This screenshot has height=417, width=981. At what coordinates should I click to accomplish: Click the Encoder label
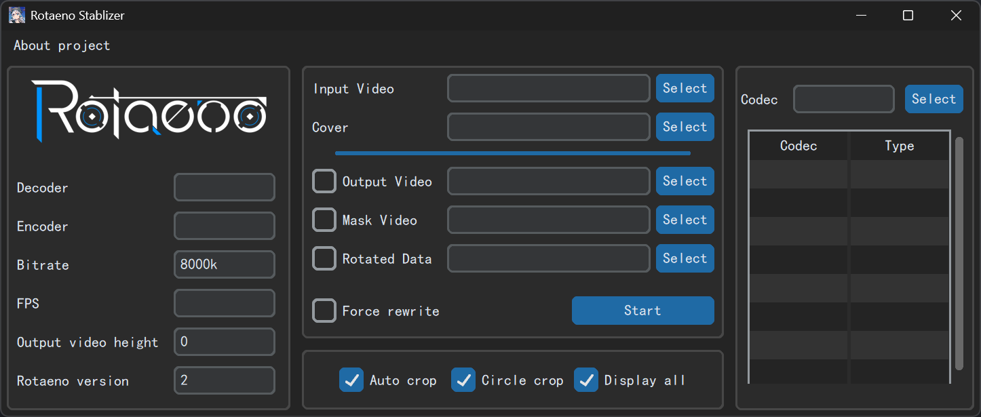tap(43, 226)
